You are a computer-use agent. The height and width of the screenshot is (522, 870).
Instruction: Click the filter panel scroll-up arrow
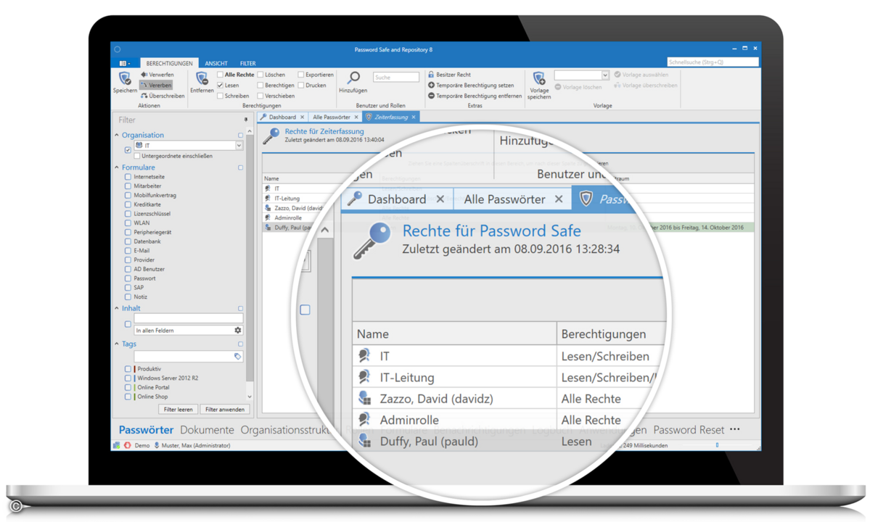pyautogui.click(x=250, y=131)
